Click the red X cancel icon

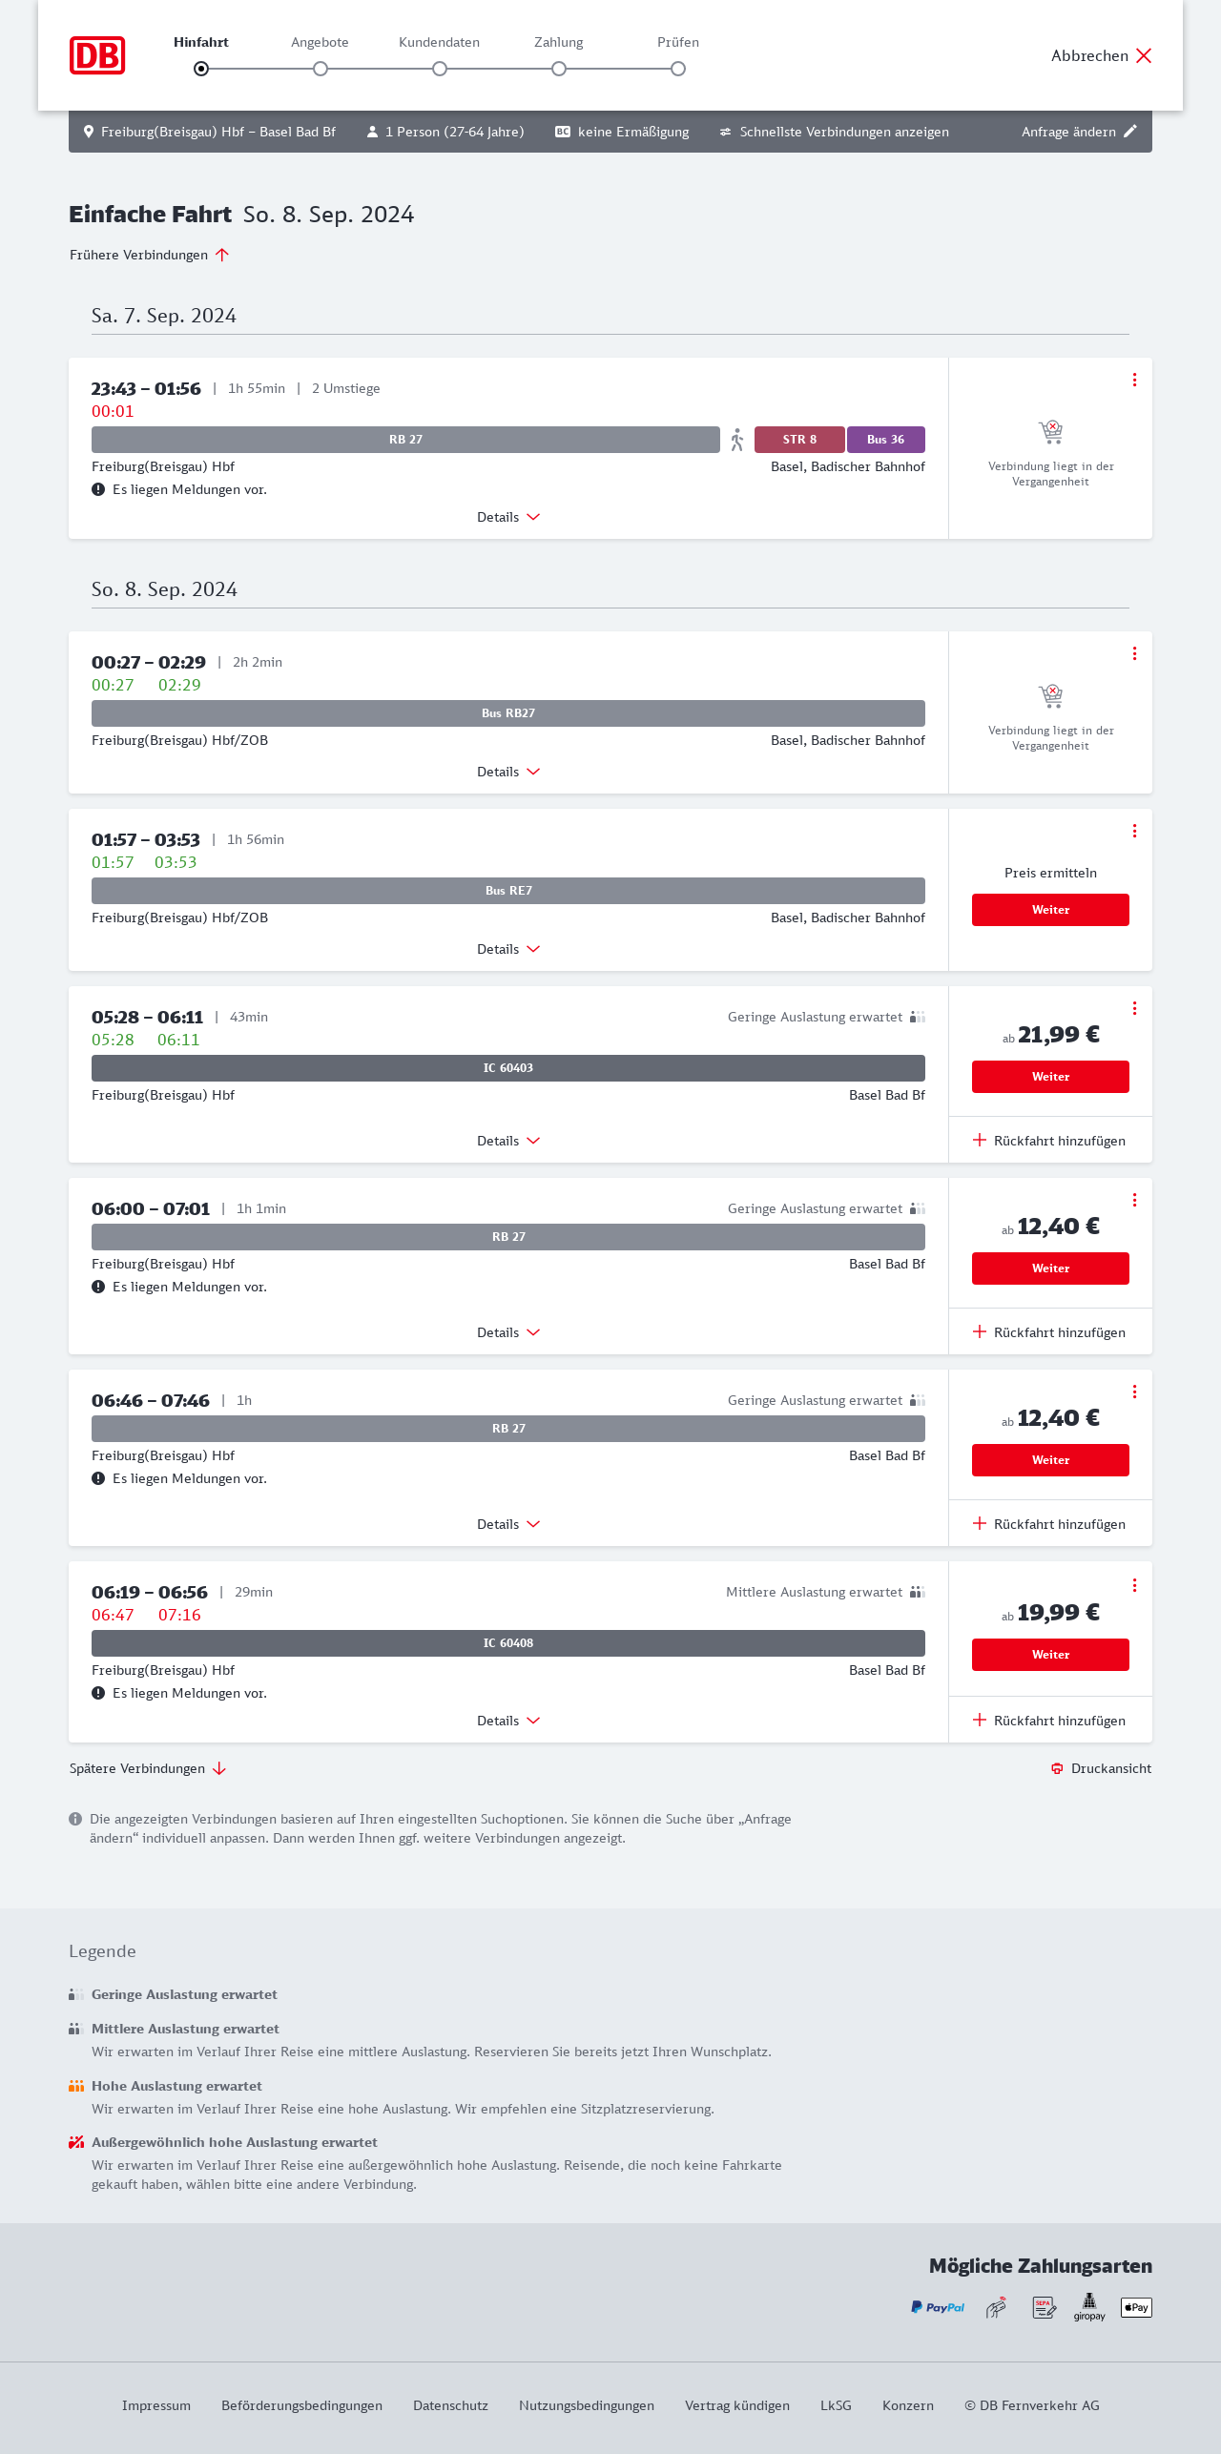coord(1144,55)
